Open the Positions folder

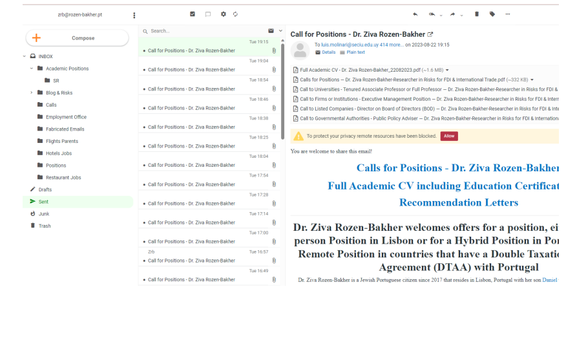click(56, 166)
